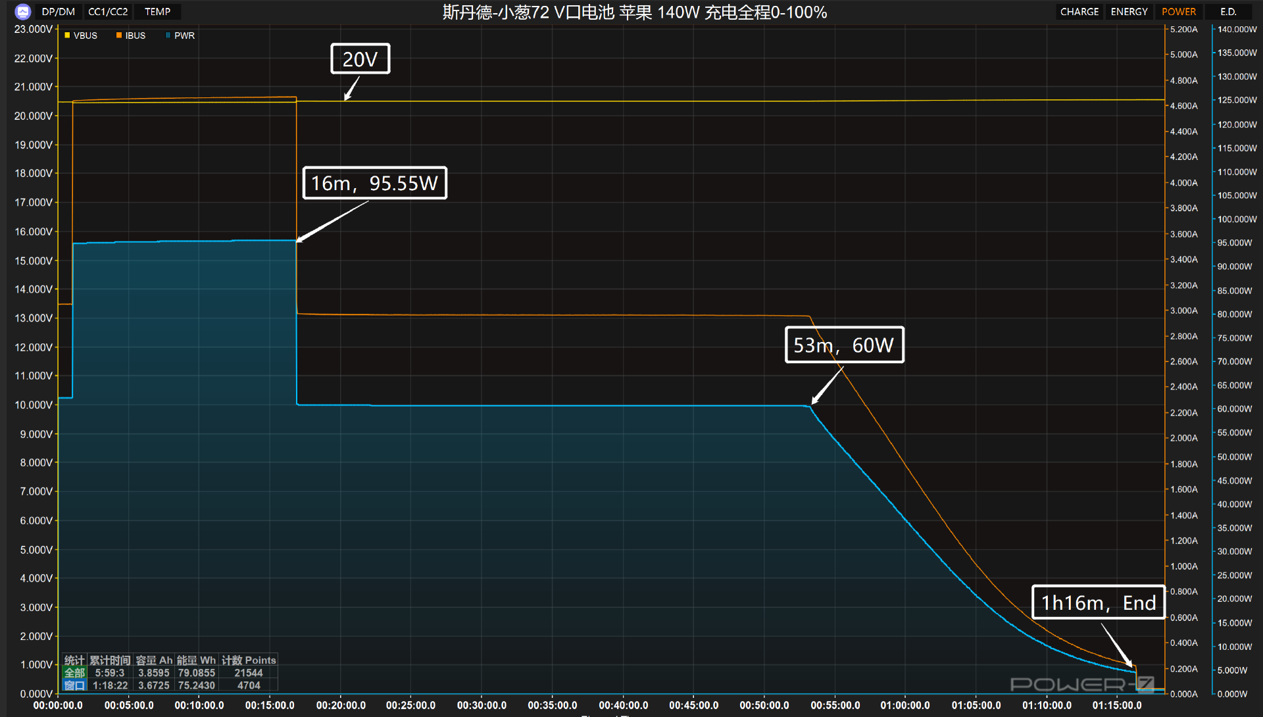Click the 能量 Wh column header
This screenshot has width=1263, height=717.
[x=196, y=660]
